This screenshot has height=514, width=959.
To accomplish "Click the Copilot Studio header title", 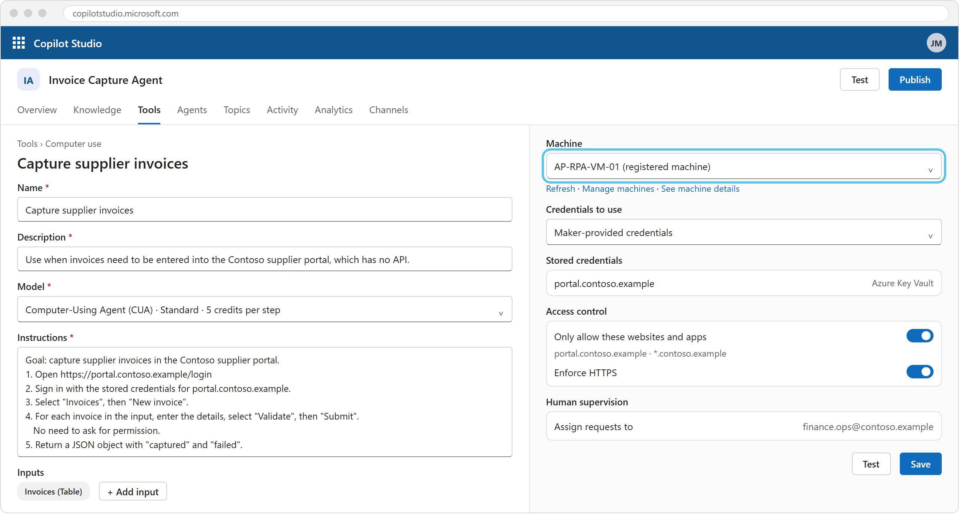I will click(x=68, y=43).
